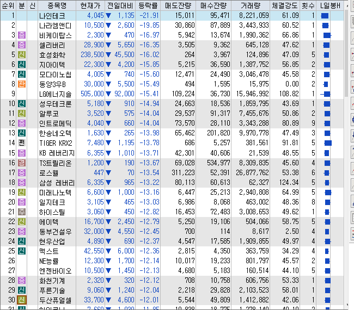The image size is (354, 310).
Task: Select the stock name 나라엠앤디
Action: pyautogui.click(x=56, y=25)
